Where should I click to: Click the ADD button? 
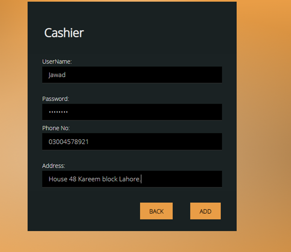(x=206, y=211)
